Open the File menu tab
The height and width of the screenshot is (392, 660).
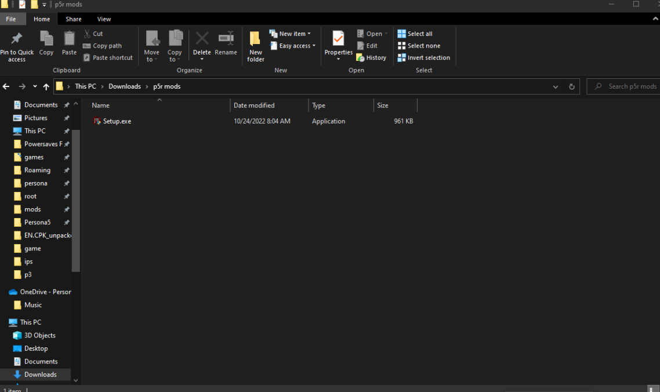click(11, 19)
